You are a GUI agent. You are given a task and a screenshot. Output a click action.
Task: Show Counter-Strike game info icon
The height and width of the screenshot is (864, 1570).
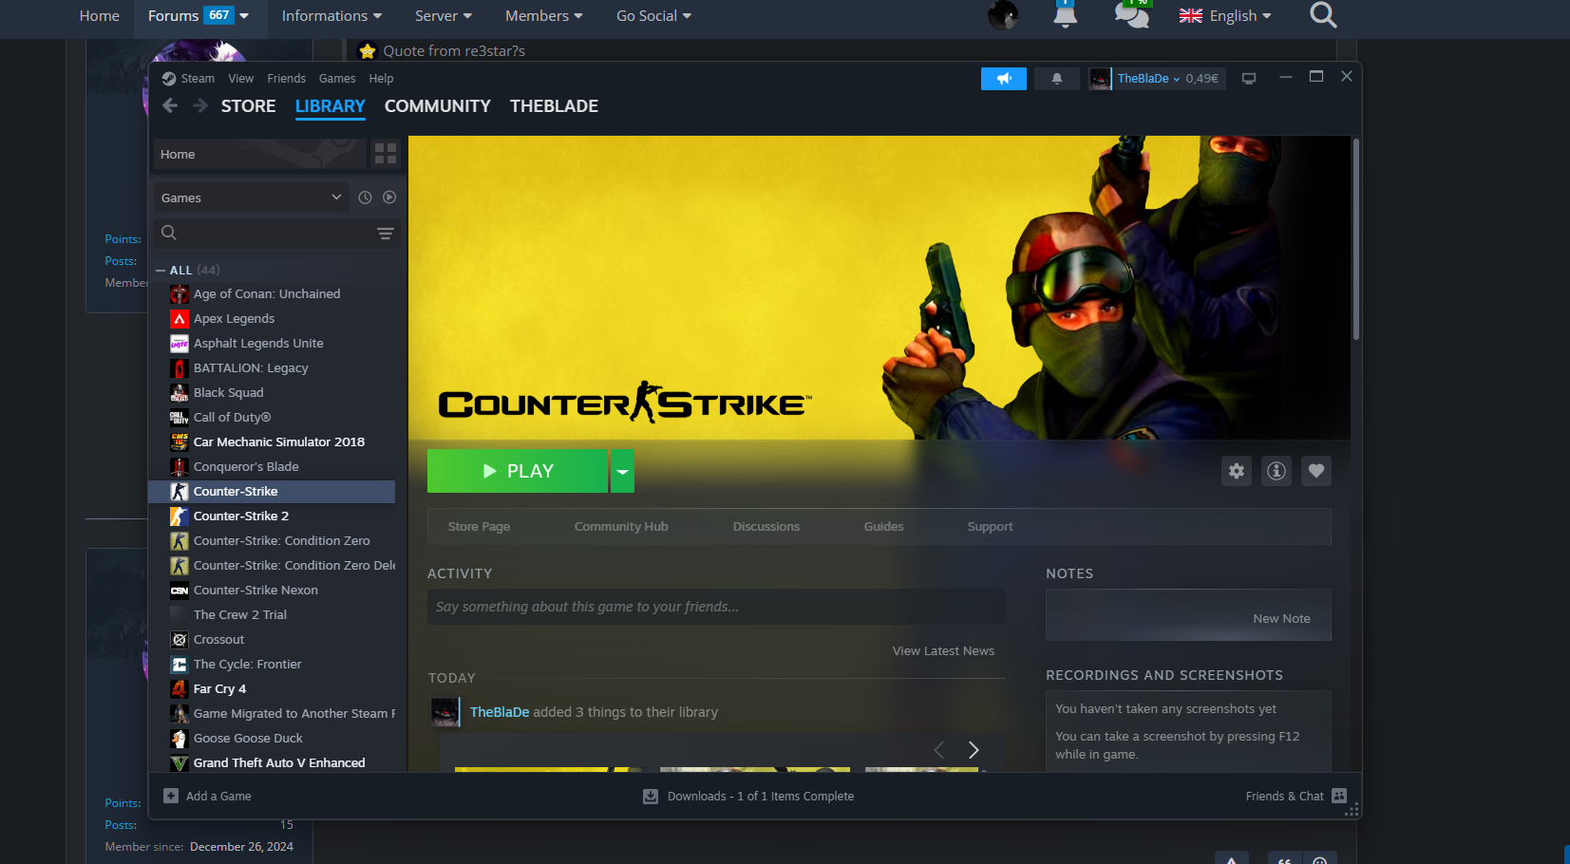(x=1276, y=471)
